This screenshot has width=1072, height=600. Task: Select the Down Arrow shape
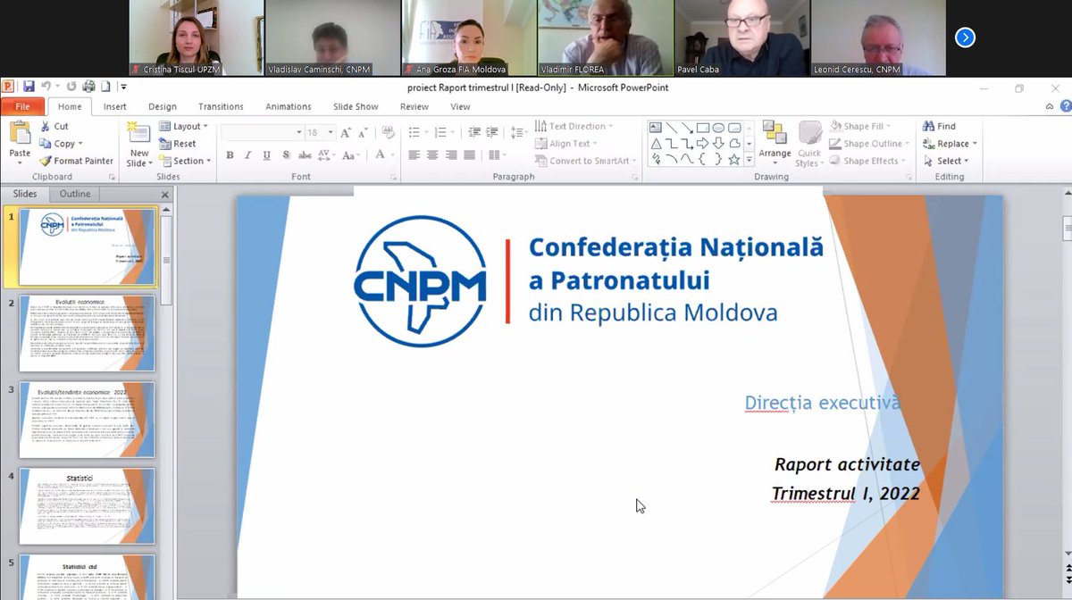point(718,144)
